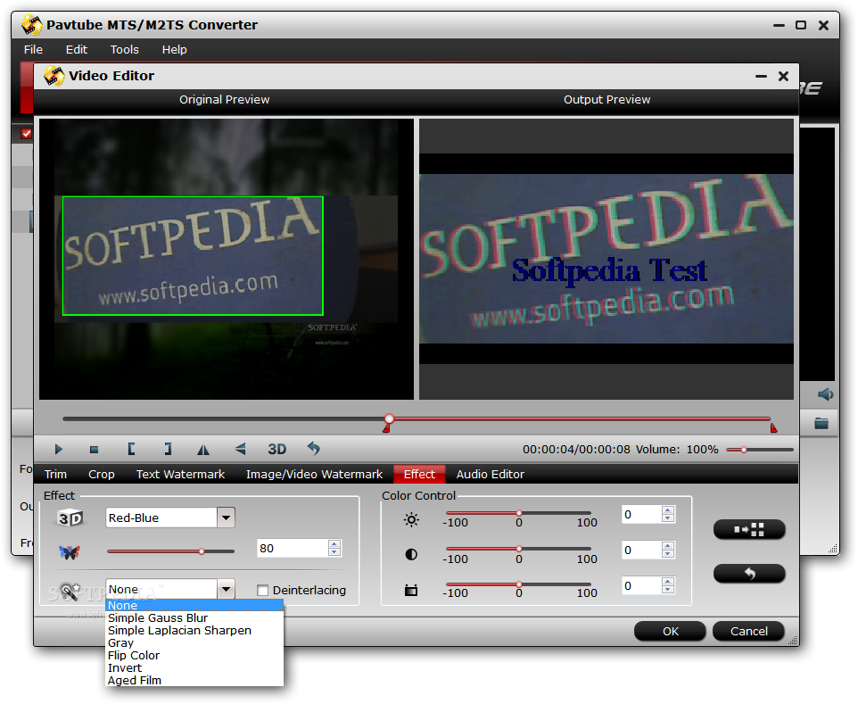Image resolution: width=858 pixels, height=704 pixels.
Task: Collapse the special effect dropdown arrow
Action: pyautogui.click(x=226, y=589)
